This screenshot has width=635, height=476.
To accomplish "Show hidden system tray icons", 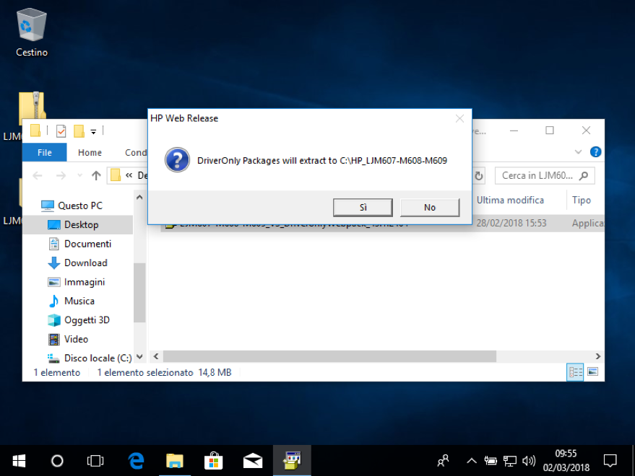I will [472, 461].
